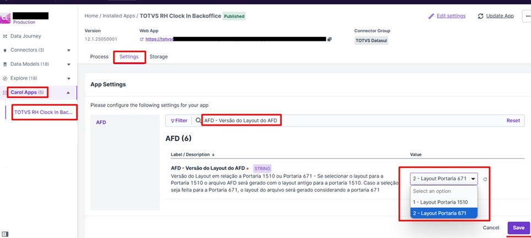Click the Published status badge
This screenshot has width=531, height=238.
pos(234,16)
